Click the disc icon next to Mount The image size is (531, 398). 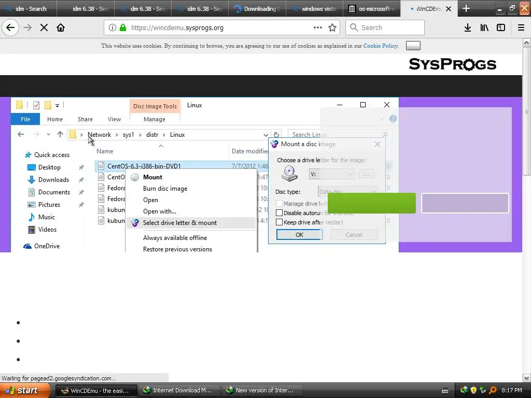coord(135,177)
